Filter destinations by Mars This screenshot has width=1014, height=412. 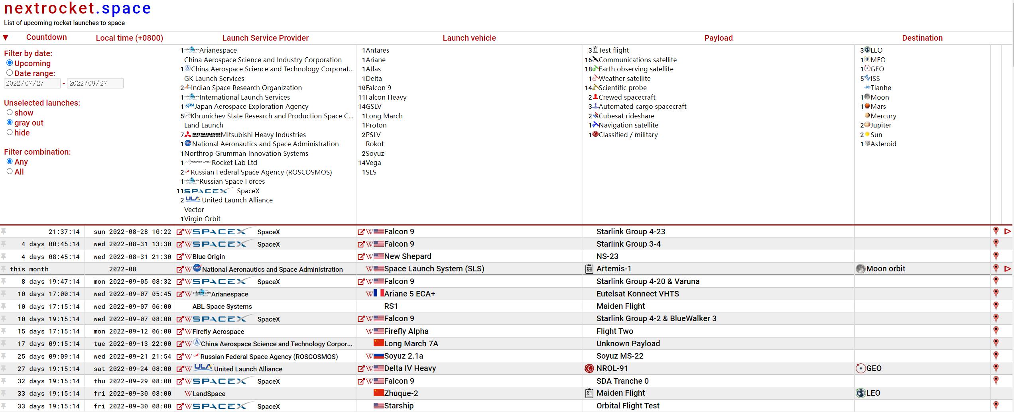[878, 106]
